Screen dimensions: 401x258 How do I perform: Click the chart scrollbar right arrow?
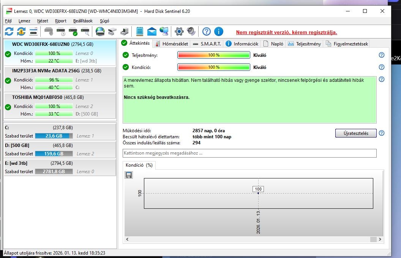tap(380, 239)
